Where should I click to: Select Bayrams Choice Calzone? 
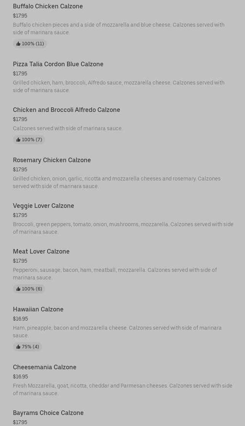point(48,413)
